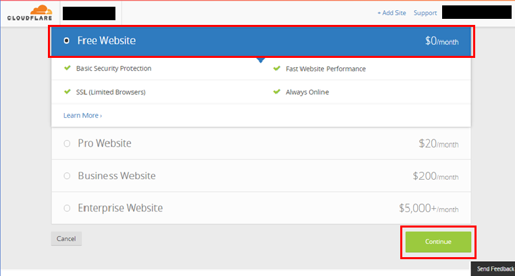
Task: Click the $20/month price
Action: [x=439, y=143]
